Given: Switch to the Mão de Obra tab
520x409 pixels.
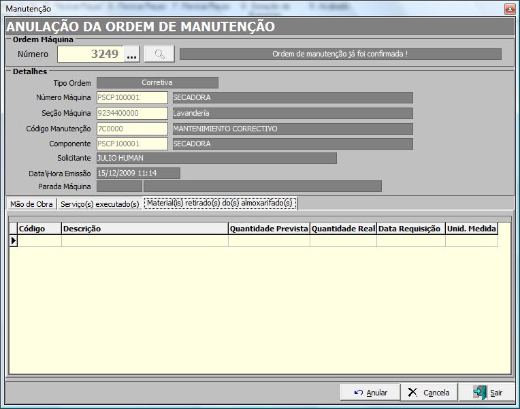Looking at the screenshot, I should 31,203.
